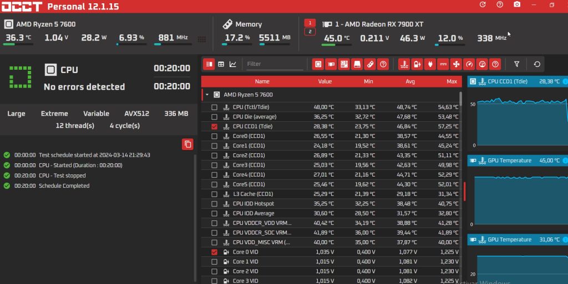Viewport: 568px width, 284px height.
Task: Collapse the AMD Ryzen 5 7600 sensor group
Action: pyautogui.click(x=207, y=95)
